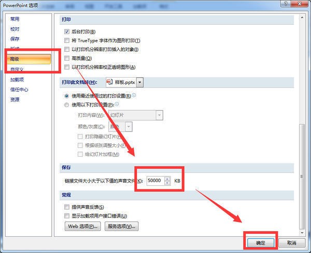Viewport: 311px width, 253px height.
Task: Check 以打印机分辨率校正透明图形
Action: (x=67, y=67)
